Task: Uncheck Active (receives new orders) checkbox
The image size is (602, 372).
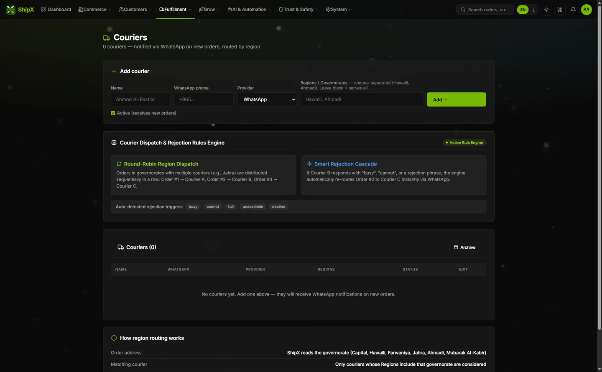Action: point(113,113)
